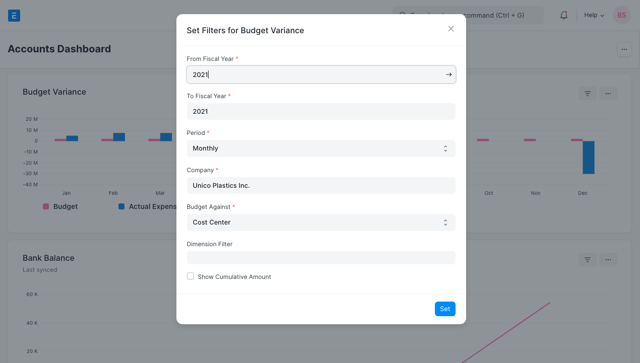Enable Show Cumulative Amount

click(x=190, y=276)
